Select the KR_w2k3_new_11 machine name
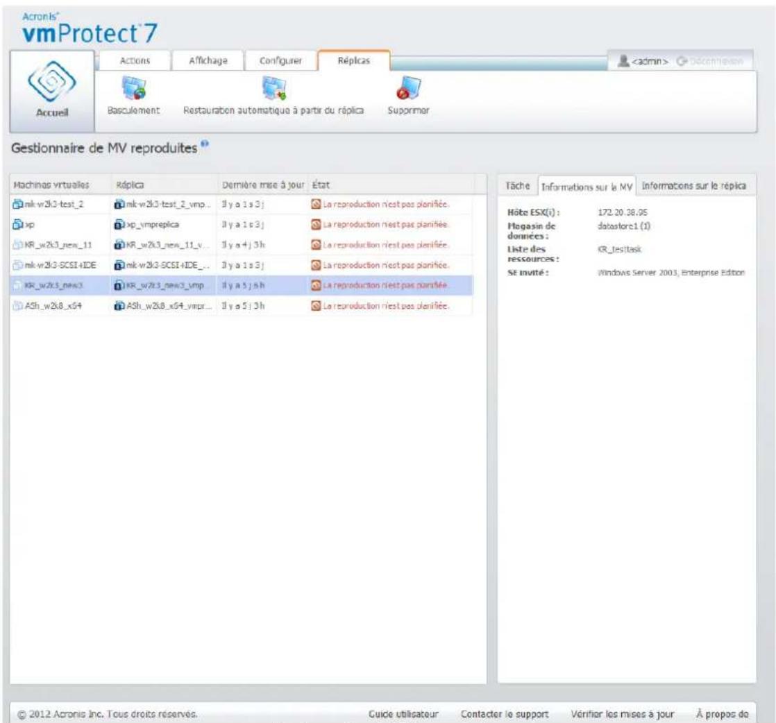Screen dimensions: 776x723 coord(58,245)
